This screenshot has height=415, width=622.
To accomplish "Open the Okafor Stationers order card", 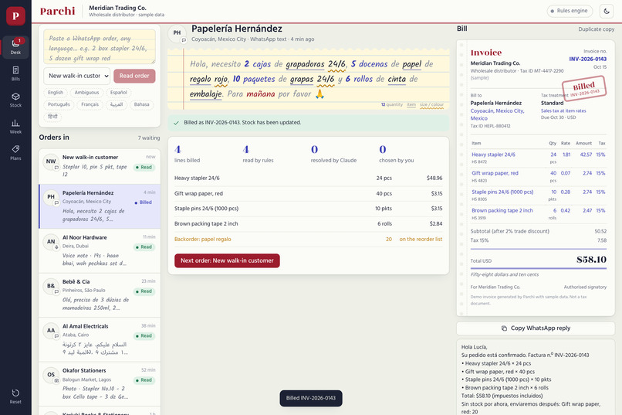I will tap(100, 384).
